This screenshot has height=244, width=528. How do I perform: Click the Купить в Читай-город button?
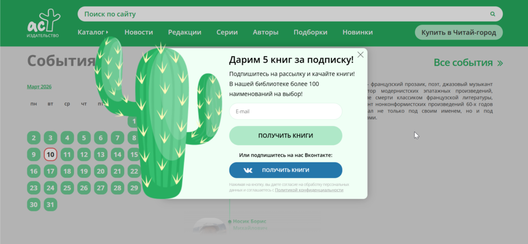click(x=458, y=32)
